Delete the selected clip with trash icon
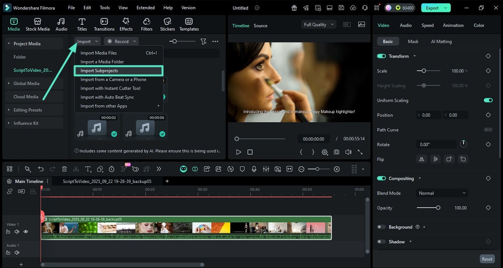This screenshot has width=503, height=268. (64, 169)
